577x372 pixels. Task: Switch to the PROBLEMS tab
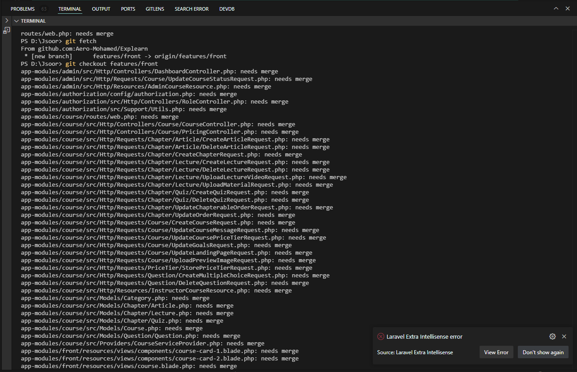coord(22,9)
